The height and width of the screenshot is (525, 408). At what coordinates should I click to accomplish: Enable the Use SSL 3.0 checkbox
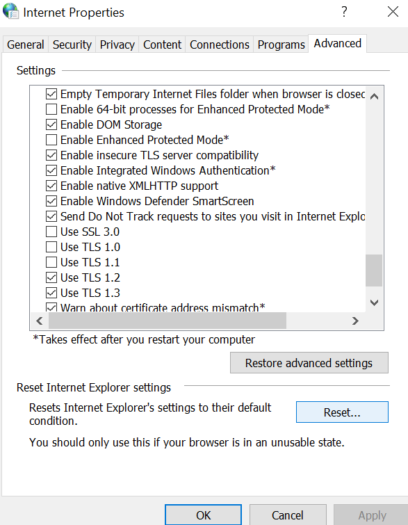(51, 232)
